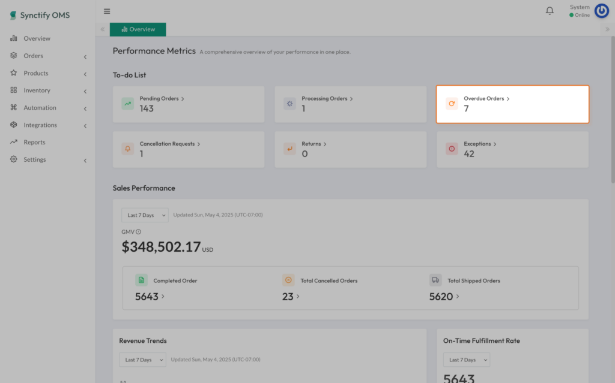Open the Exceptions link

[480, 144]
